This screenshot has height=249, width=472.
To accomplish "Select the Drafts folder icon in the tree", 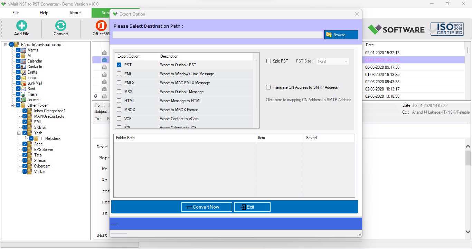I will tap(23, 72).
